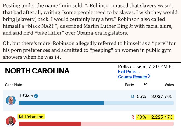This screenshot has width=181, height=134.
Task: Click the Votes column header
Action: (169, 85)
